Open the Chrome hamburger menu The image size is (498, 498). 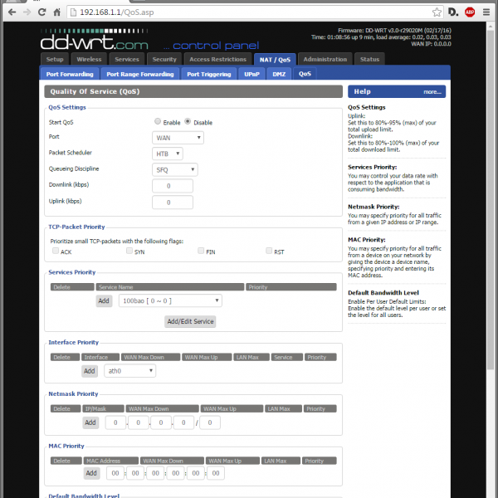(x=487, y=13)
